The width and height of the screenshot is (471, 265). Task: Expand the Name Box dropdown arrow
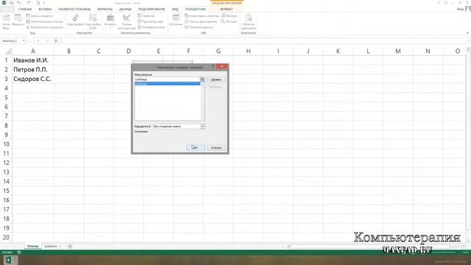[x=24, y=40]
